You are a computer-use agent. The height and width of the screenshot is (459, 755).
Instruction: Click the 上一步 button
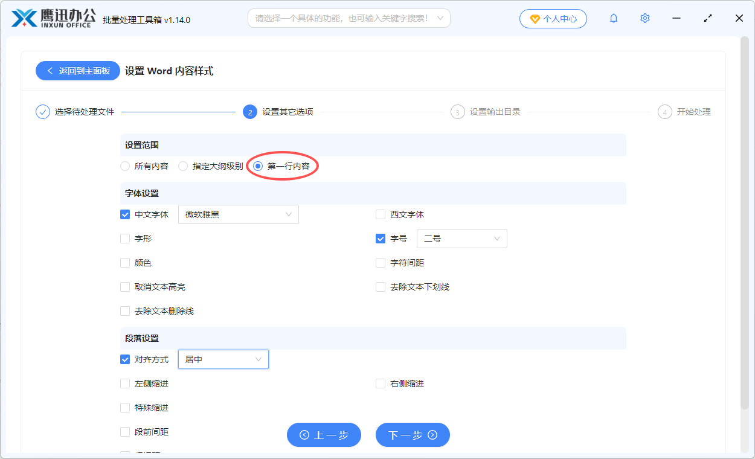click(x=324, y=435)
